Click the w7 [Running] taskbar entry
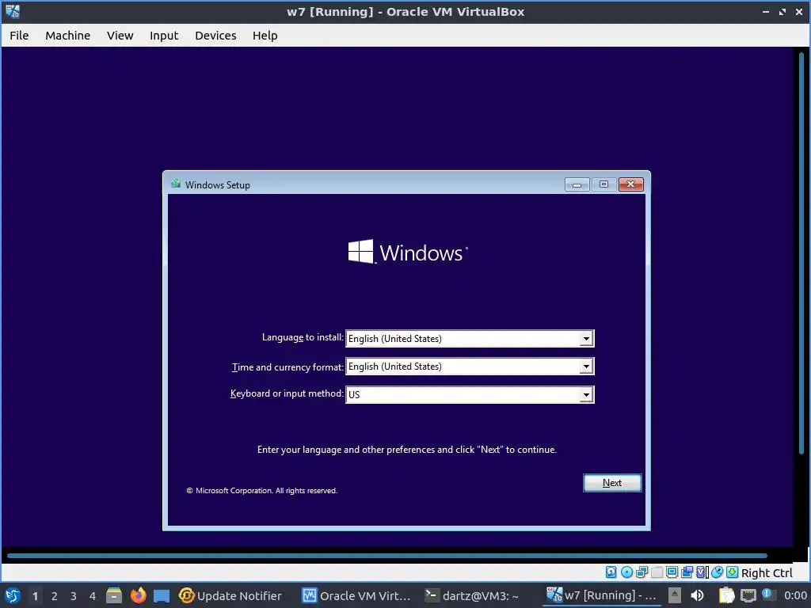811x608 pixels. click(x=602, y=595)
